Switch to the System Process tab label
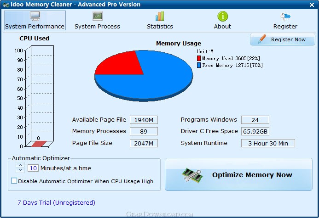The height and width of the screenshot is (218, 319). click(x=97, y=26)
